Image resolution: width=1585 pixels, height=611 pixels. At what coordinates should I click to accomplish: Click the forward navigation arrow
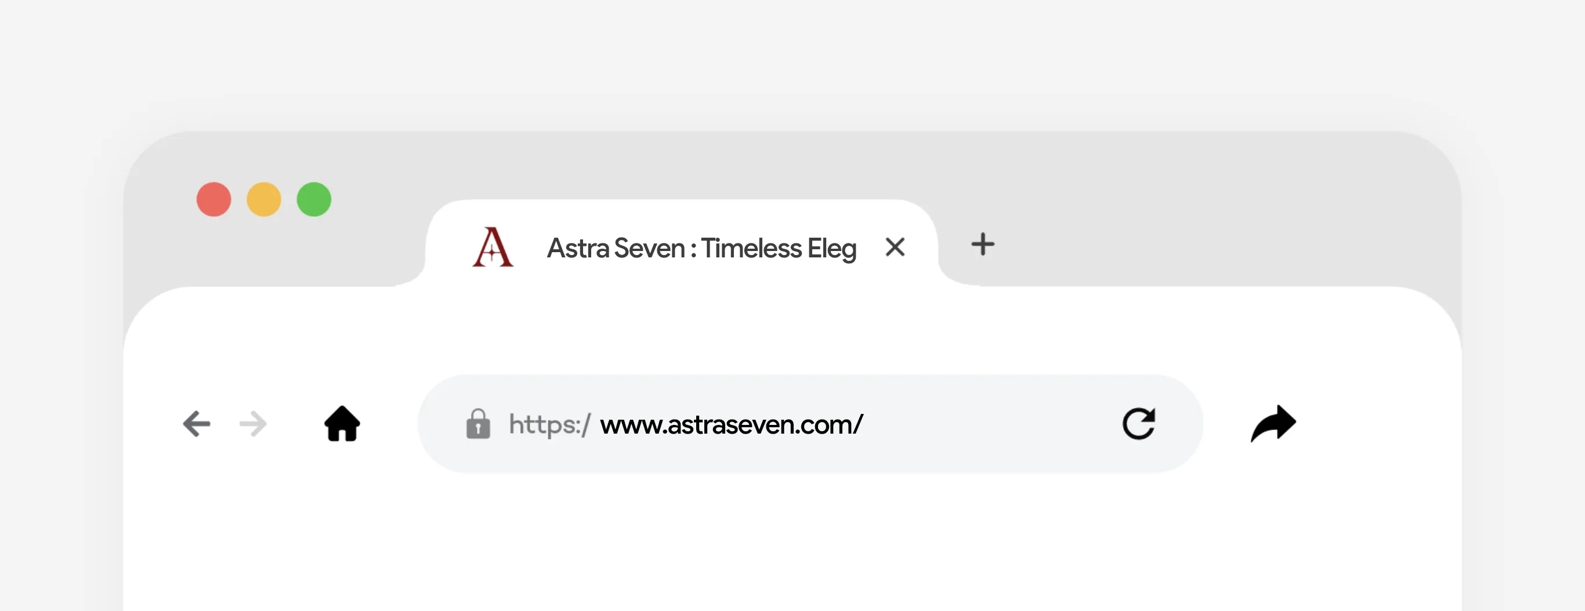pyautogui.click(x=253, y=424)
